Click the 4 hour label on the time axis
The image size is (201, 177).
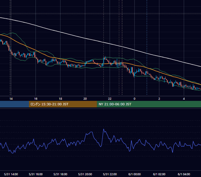(184, 99)
